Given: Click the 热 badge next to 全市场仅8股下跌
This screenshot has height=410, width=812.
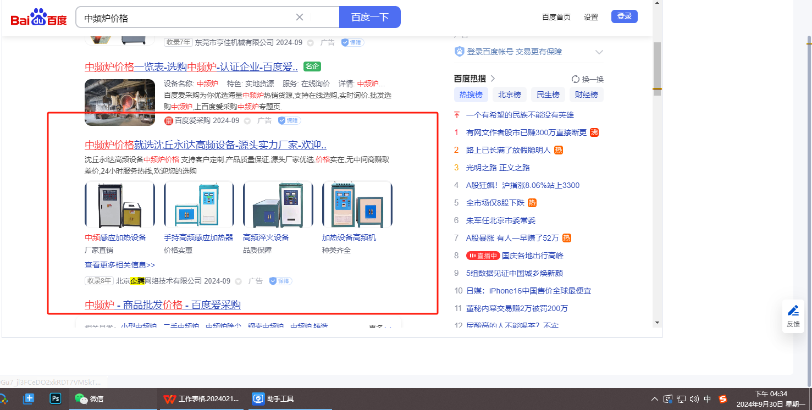Looking at the screenshot, I should click(532, 203).
